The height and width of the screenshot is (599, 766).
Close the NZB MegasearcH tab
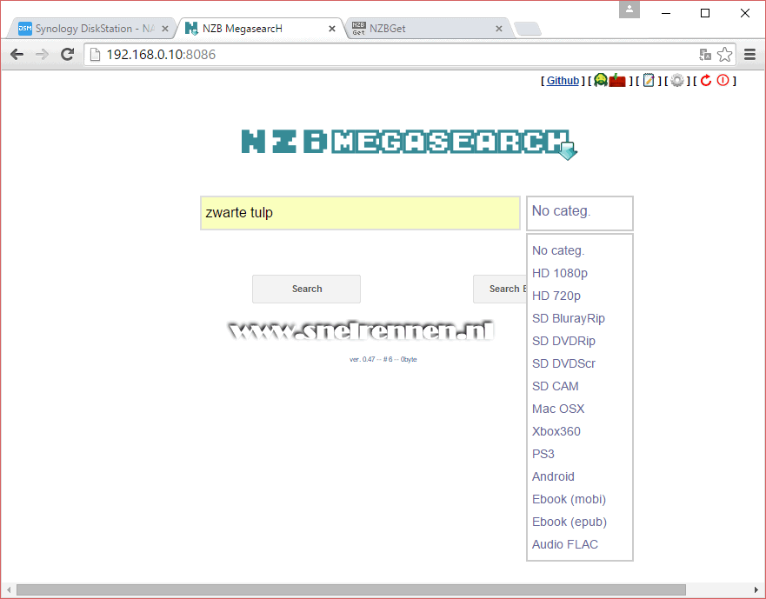(332, 29)
